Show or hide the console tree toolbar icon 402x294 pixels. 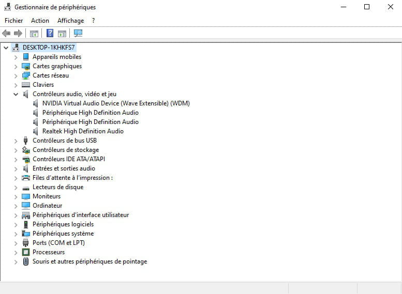coord(34,33)
